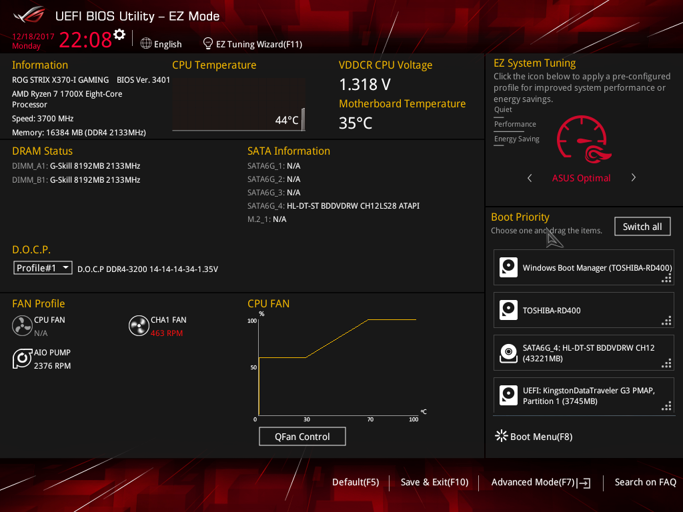Select the next EZ tuning profile arrow
The width and height of the screenshot is (683, 512).
pos(634,177)
